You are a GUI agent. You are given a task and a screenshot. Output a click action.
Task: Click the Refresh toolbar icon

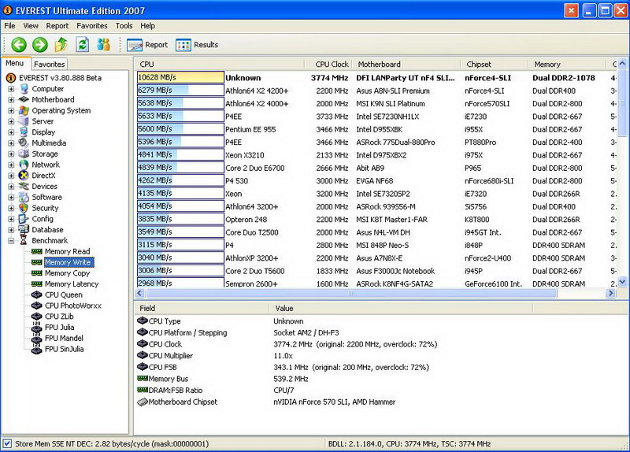[83, 45]
